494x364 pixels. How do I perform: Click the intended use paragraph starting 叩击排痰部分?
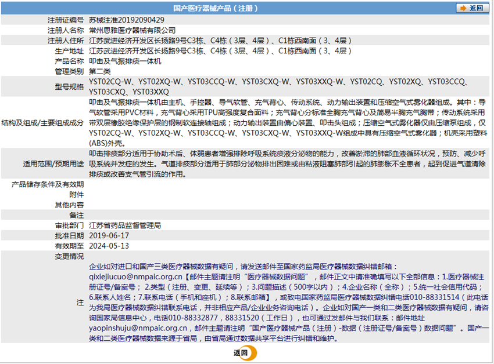[x=287, y=164]
